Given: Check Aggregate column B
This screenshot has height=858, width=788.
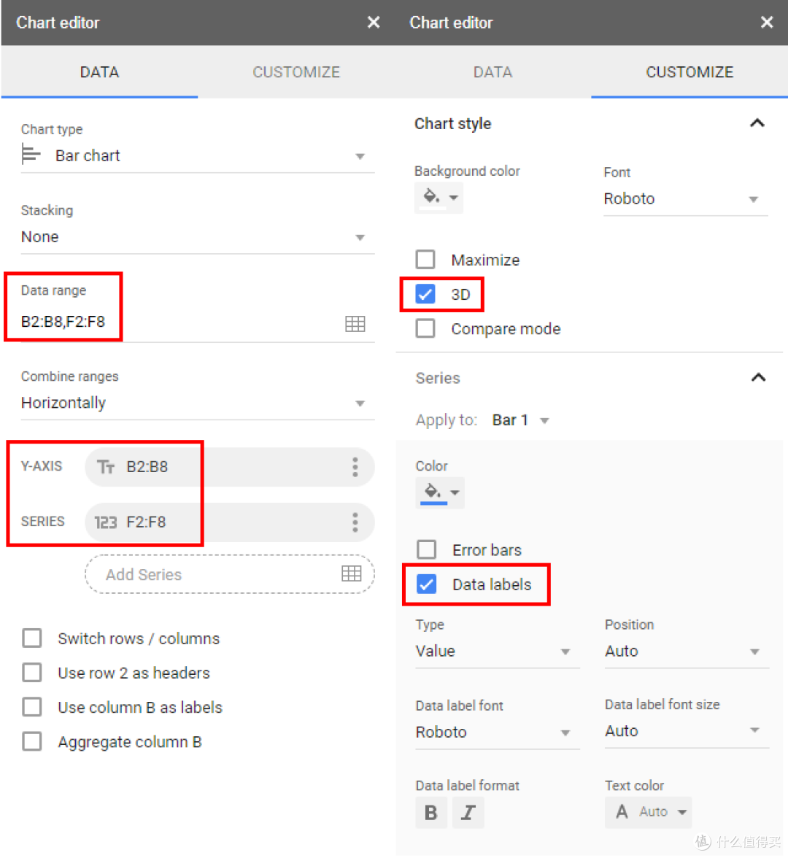Looking at the screenshot, I should tap(32, 741).
